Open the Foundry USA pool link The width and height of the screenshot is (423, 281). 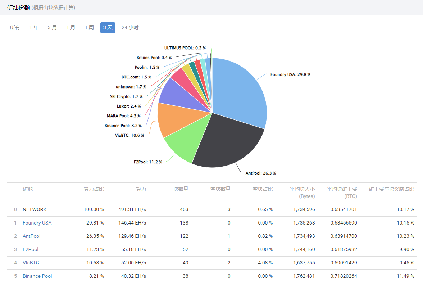coord(37,223)
